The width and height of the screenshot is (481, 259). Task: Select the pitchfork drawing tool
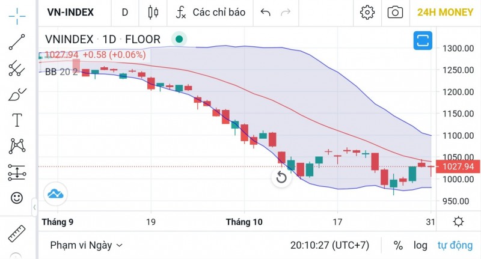coord(17,68)
